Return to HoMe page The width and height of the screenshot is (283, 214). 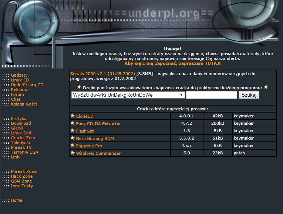click(16, 200)
